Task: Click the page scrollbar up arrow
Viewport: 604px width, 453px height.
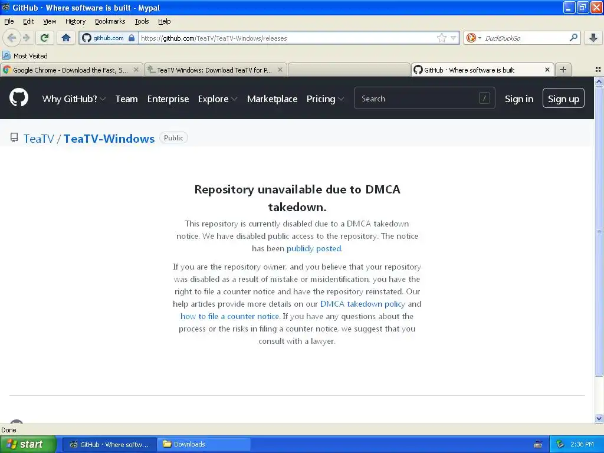Action: pos(599,81)
